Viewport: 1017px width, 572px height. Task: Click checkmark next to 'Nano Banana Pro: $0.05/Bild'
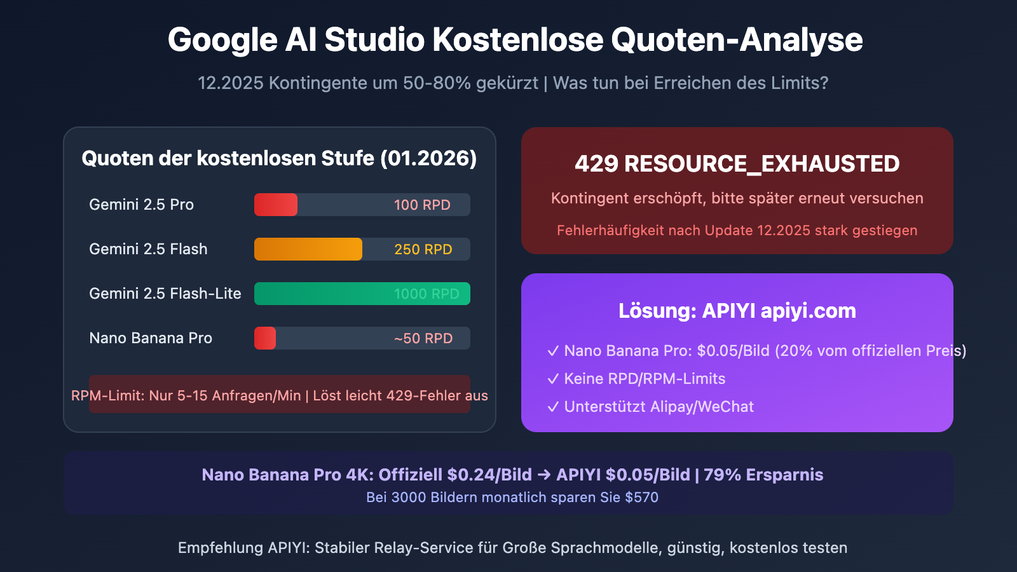coord(553,351)
